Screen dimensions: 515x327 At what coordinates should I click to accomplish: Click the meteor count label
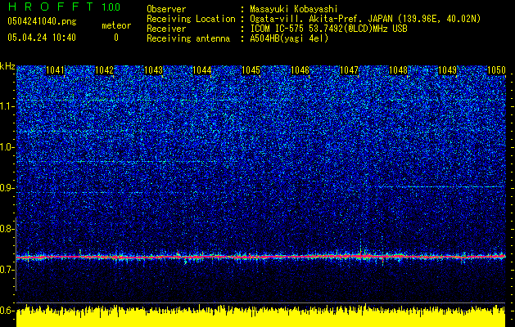tap(116, 25)
